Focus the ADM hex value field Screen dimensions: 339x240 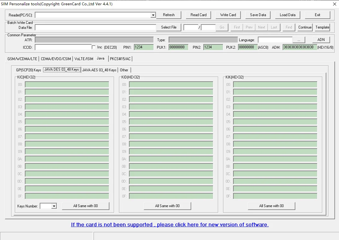pyautogui.click(x=299, y=47)
